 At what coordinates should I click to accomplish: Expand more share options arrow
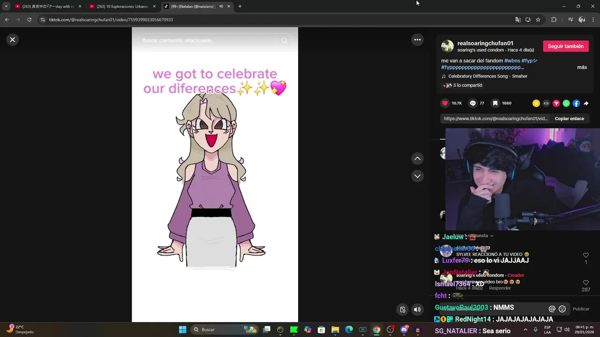[586, 103]
